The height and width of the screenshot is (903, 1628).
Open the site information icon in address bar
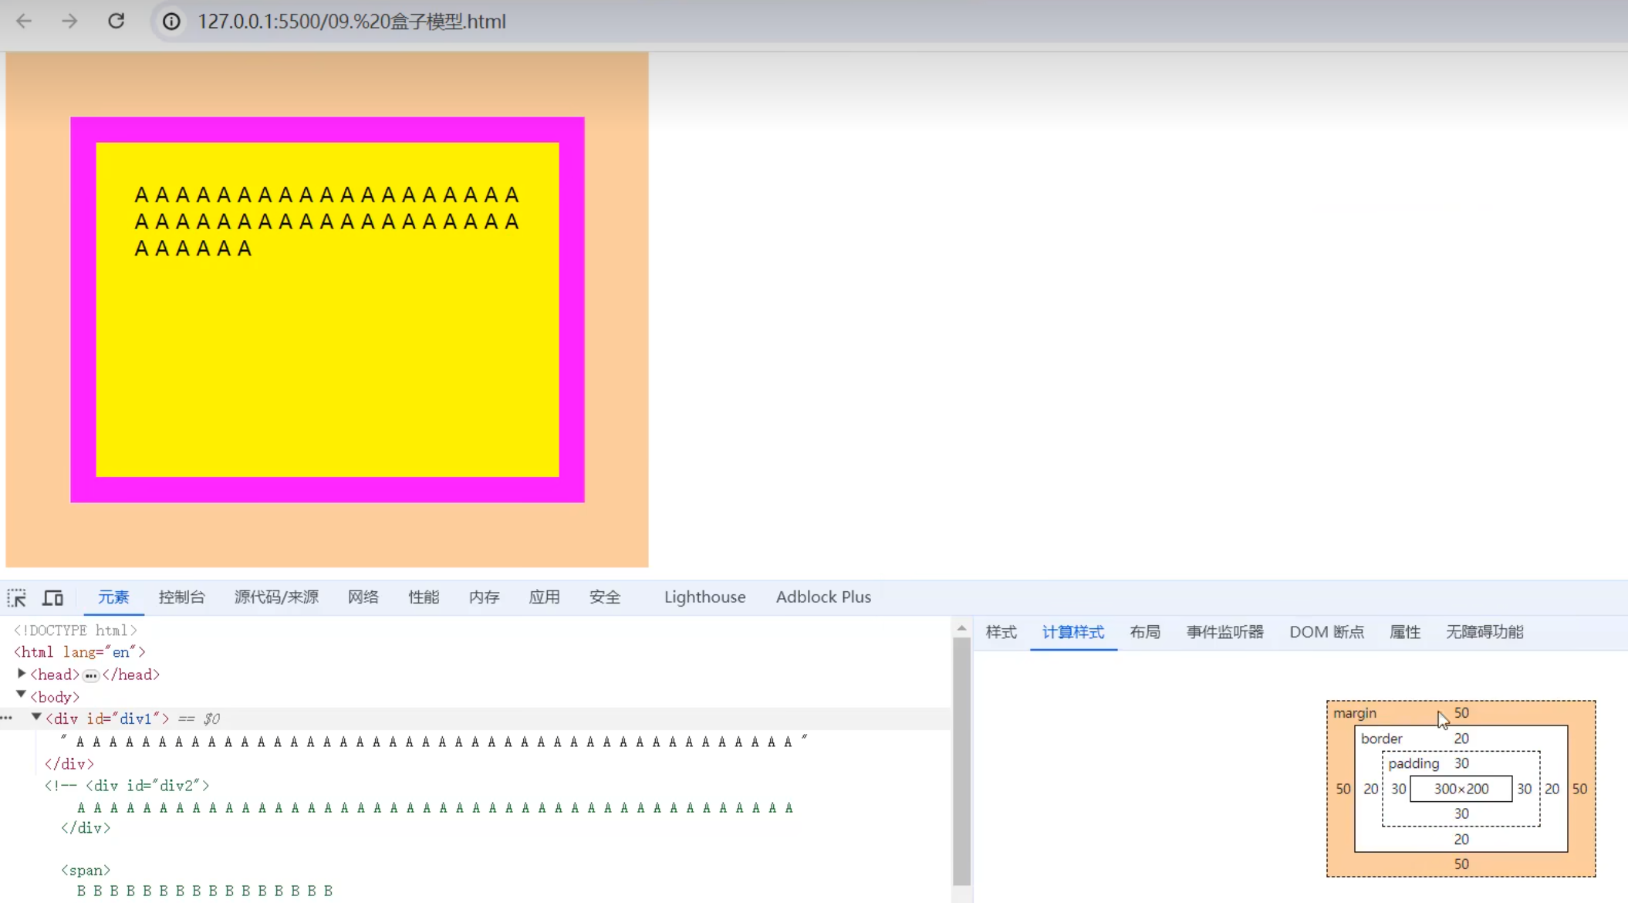click(171, 22)
